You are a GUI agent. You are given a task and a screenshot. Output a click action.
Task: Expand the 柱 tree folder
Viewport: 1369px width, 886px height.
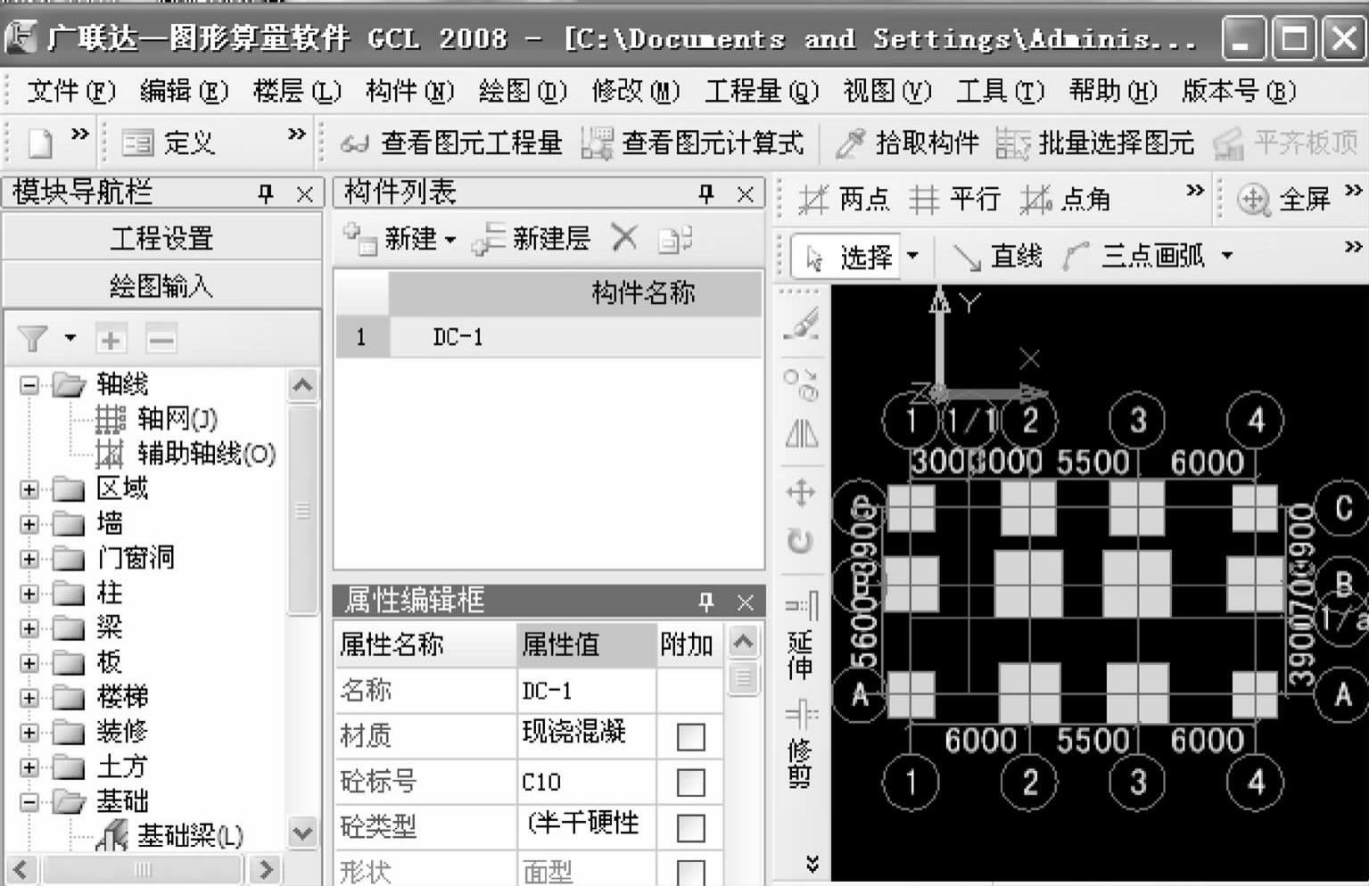pyautogui.click(x=29, y=594)
